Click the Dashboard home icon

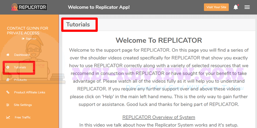pyautogui.click(x=8, y=55)
